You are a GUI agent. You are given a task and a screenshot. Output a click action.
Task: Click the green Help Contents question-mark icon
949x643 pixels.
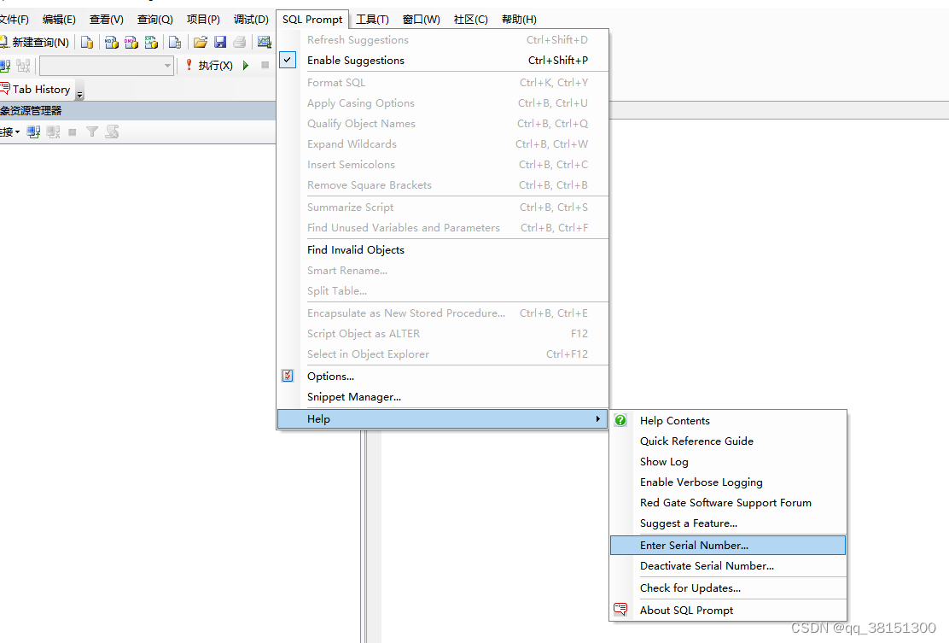pos(620,420)
